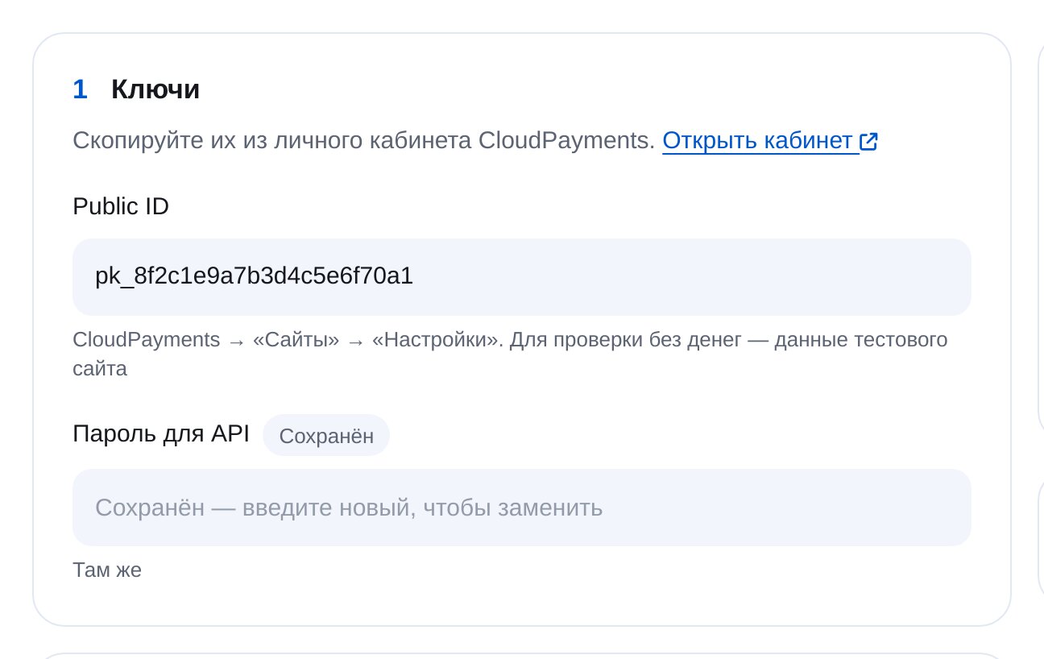Focus the «Пароль для API» input field
1044x659 pixels.
click(x=522, y=508)
